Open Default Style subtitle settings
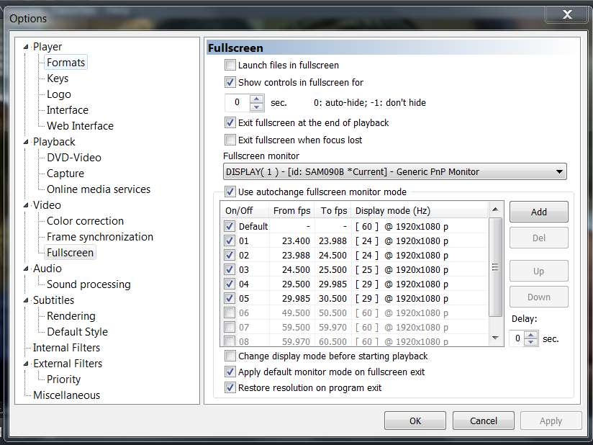This screenshot has width=593, height=445. coord(77,332)
